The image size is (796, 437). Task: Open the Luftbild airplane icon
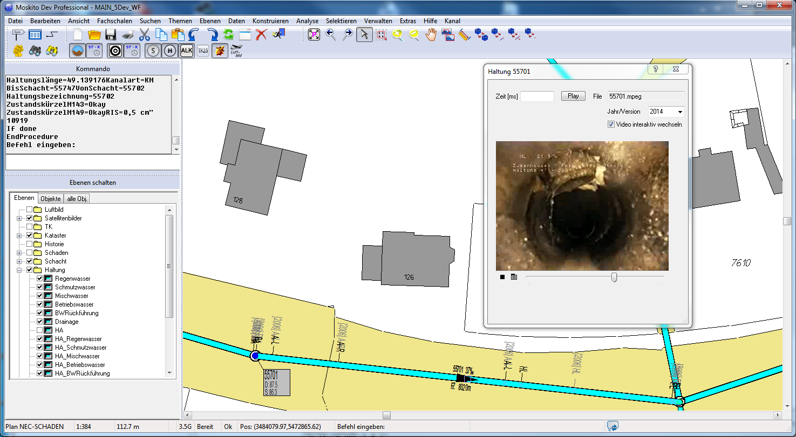click(x=236, y=51)
